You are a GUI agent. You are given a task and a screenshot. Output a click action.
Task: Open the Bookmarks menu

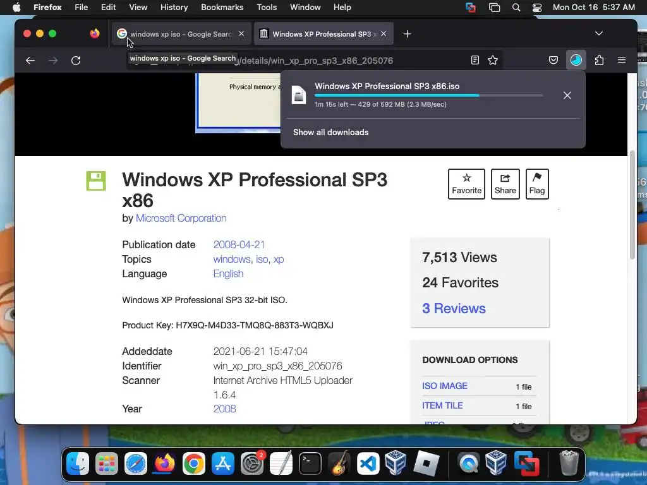click(222, 8)
